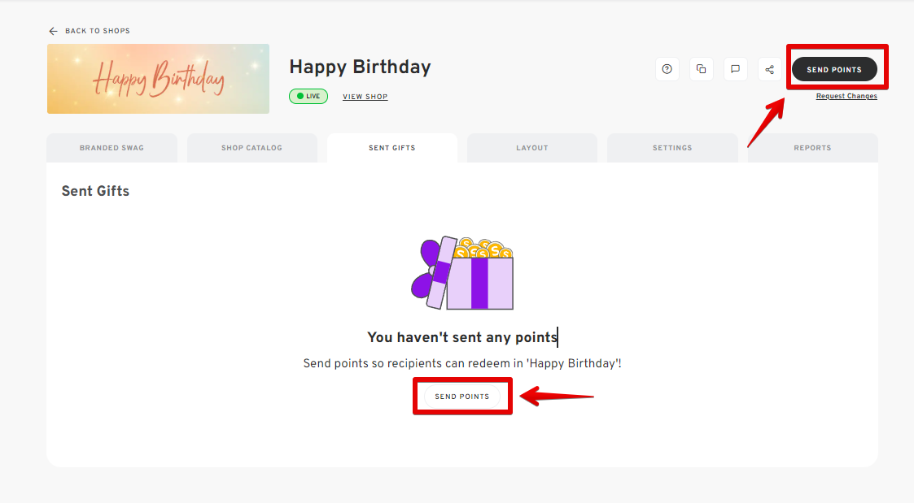Select the Happy Birthday banner thumbnail
The height and width of the screenshot is (503, 914).
tap(158, 78)
